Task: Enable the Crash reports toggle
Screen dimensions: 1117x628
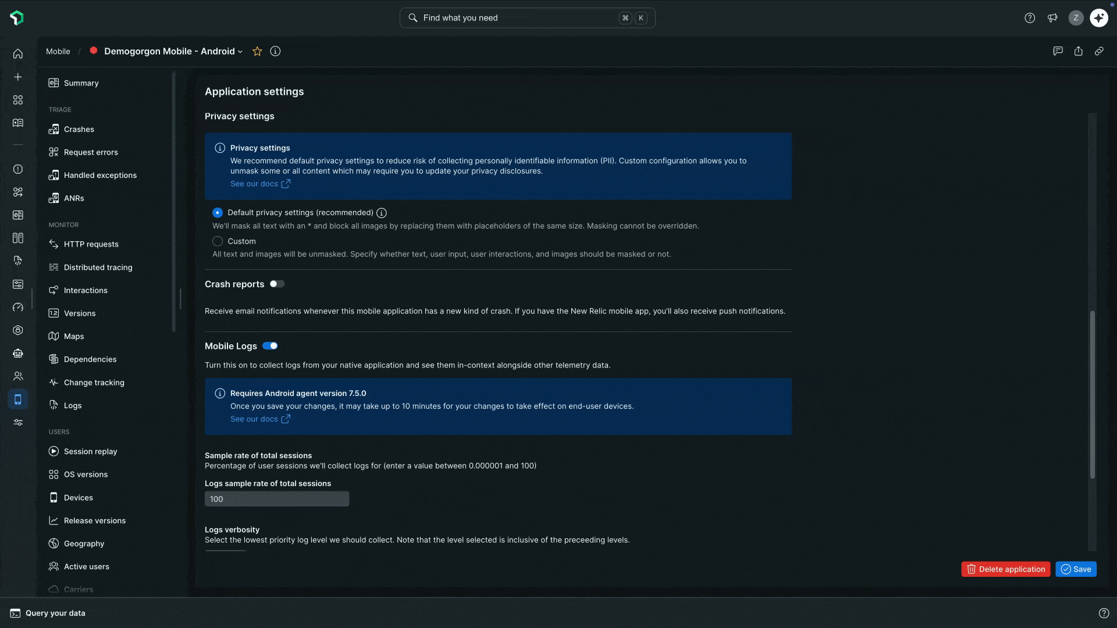Action: pos(277,284)
